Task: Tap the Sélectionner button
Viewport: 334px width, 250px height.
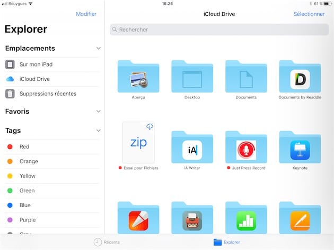Action: (x=309, y=14)
